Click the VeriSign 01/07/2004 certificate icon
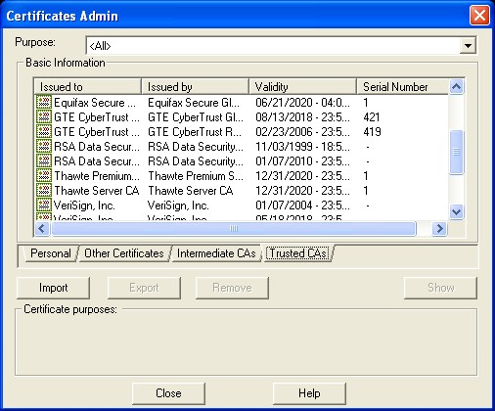 [44, 205]
